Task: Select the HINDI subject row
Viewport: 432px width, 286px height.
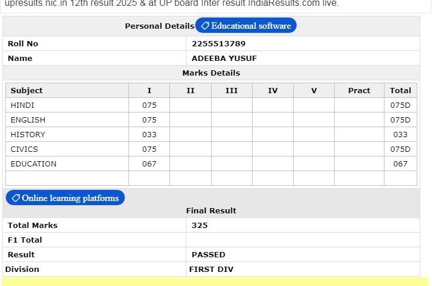Action: tap(212, 105)
